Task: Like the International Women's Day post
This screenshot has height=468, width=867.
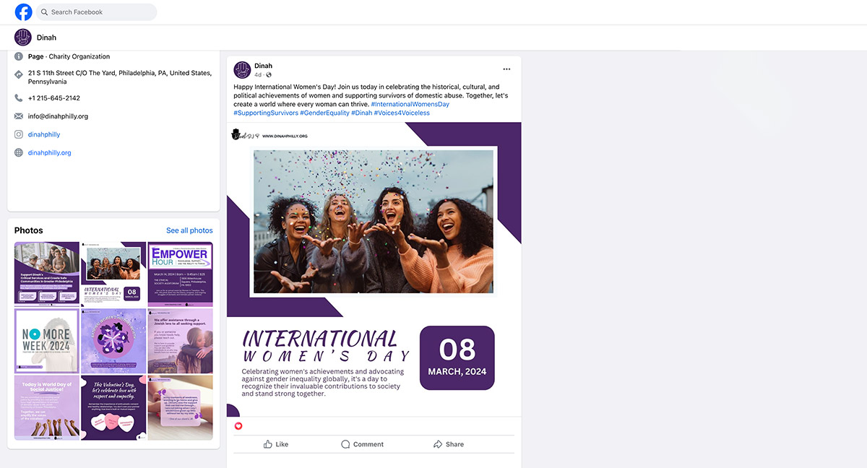Action: [276, 444]
